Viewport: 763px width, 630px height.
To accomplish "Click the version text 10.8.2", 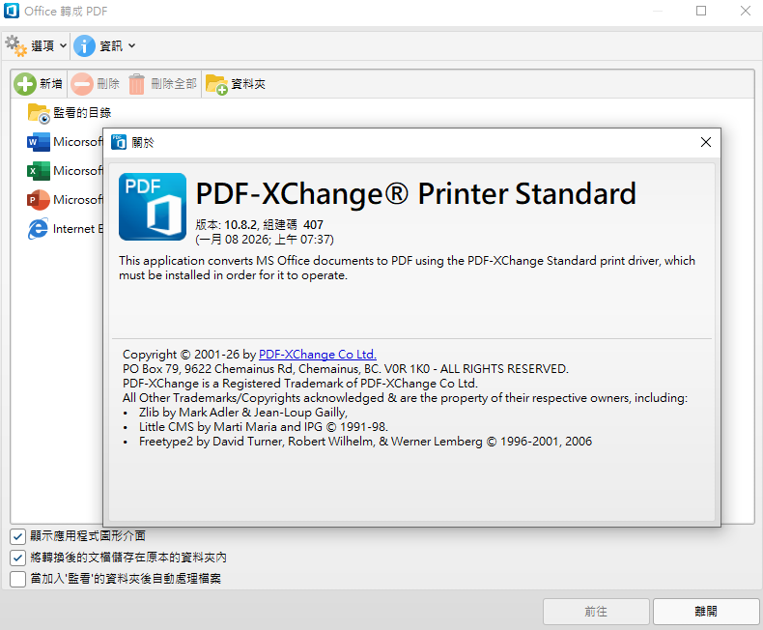I will (x=240, y=224).
